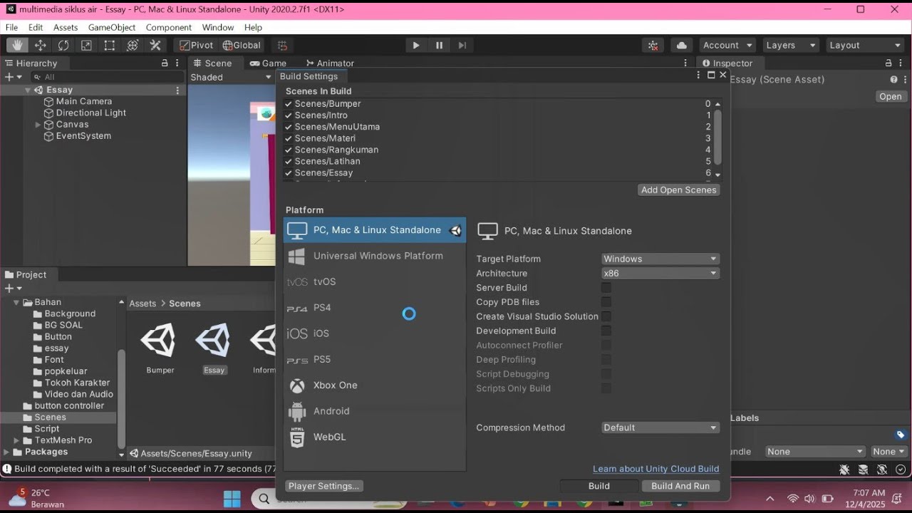The image size is (912, 513).
Task: Enable Development Build checkbox
Action: pyautogui.click(x=606, y=331)
